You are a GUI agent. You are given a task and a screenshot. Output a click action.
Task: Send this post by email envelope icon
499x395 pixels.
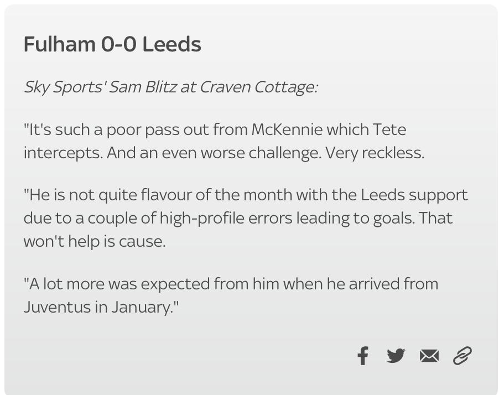(429, 356)
